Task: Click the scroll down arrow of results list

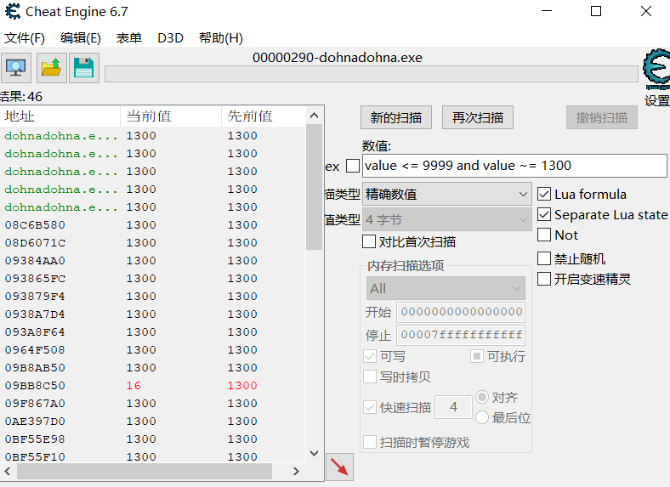Action: tap(314, 453)
